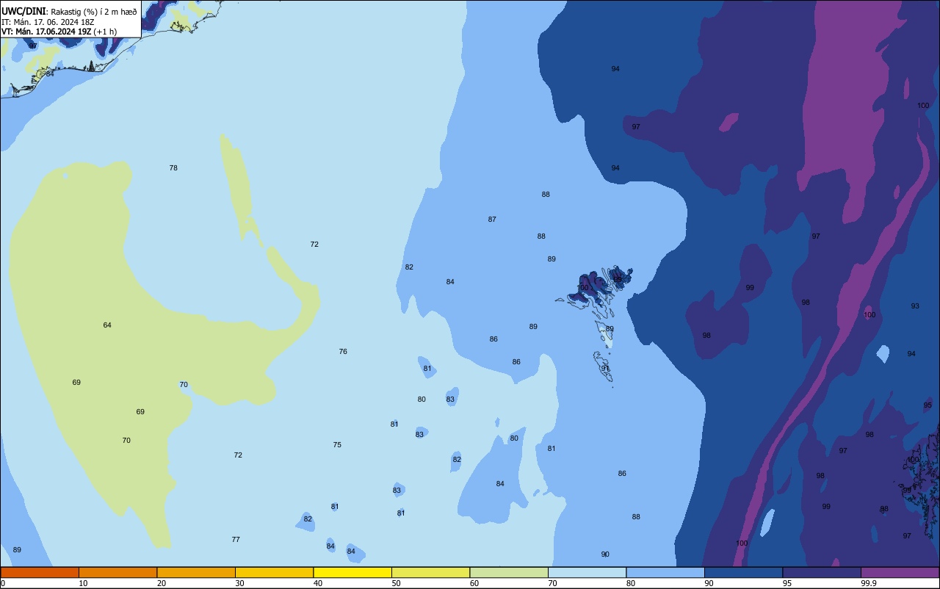Choose the purple legend swatch above 99.9
The height and width of the screenshot is (589, 940).
900,572
